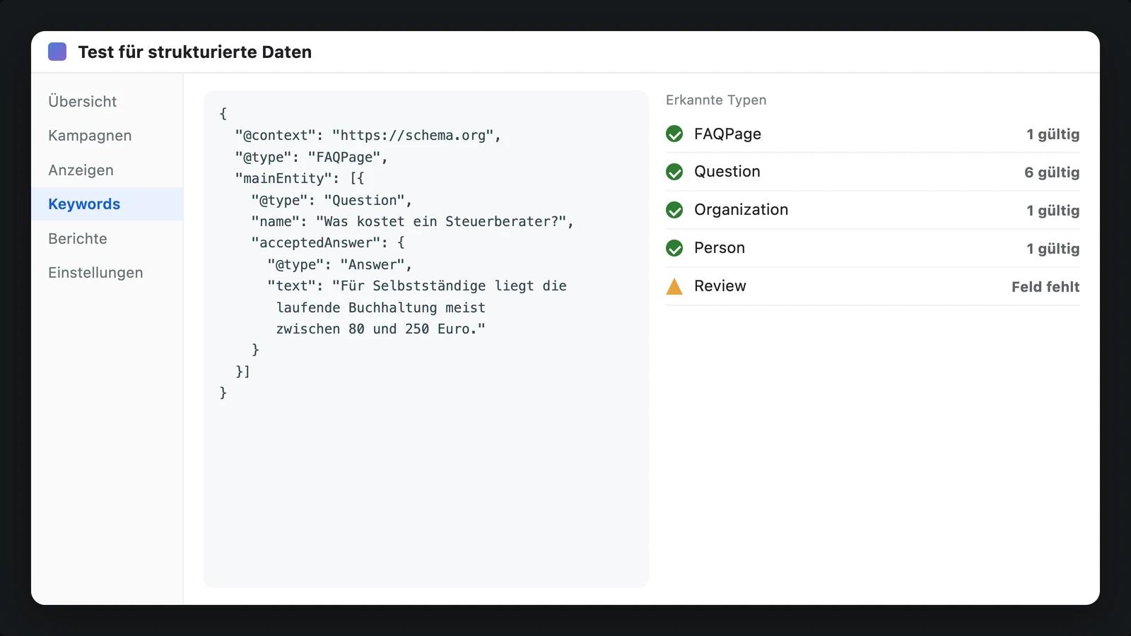Image resolution: width=1131 pixels, height=636 pixels.
Task: Select the Organization type label
Action: 741,210
